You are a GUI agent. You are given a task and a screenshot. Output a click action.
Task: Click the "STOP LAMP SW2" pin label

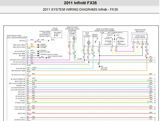click(x=20, y=107)
